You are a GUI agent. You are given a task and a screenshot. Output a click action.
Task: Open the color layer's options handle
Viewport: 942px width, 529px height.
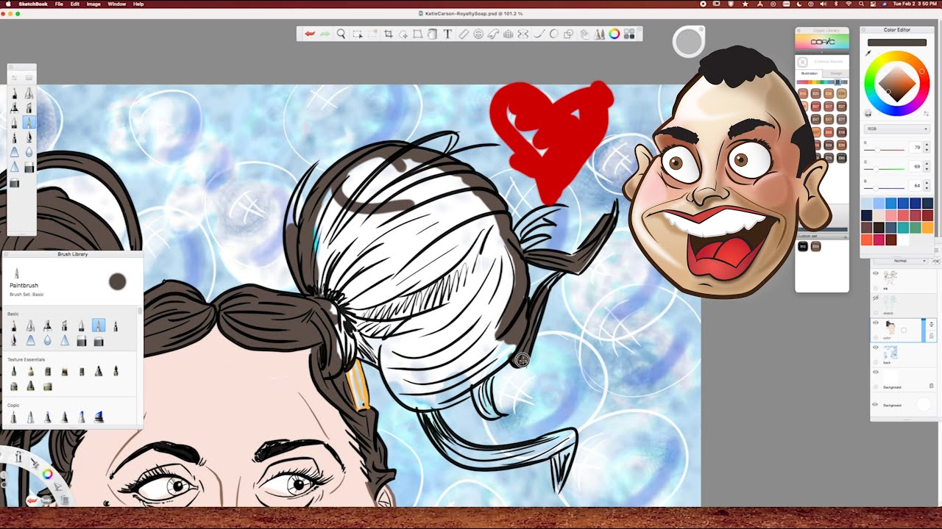(x=931, y=324)
